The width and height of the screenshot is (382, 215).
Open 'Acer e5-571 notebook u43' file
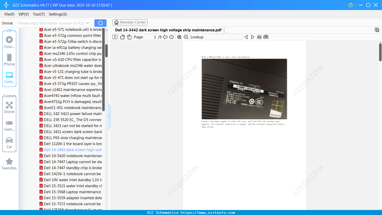click(x=71, y=30)
